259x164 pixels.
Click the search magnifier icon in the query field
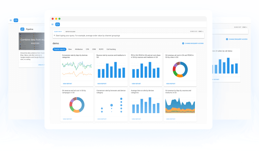tap(54, 35)
